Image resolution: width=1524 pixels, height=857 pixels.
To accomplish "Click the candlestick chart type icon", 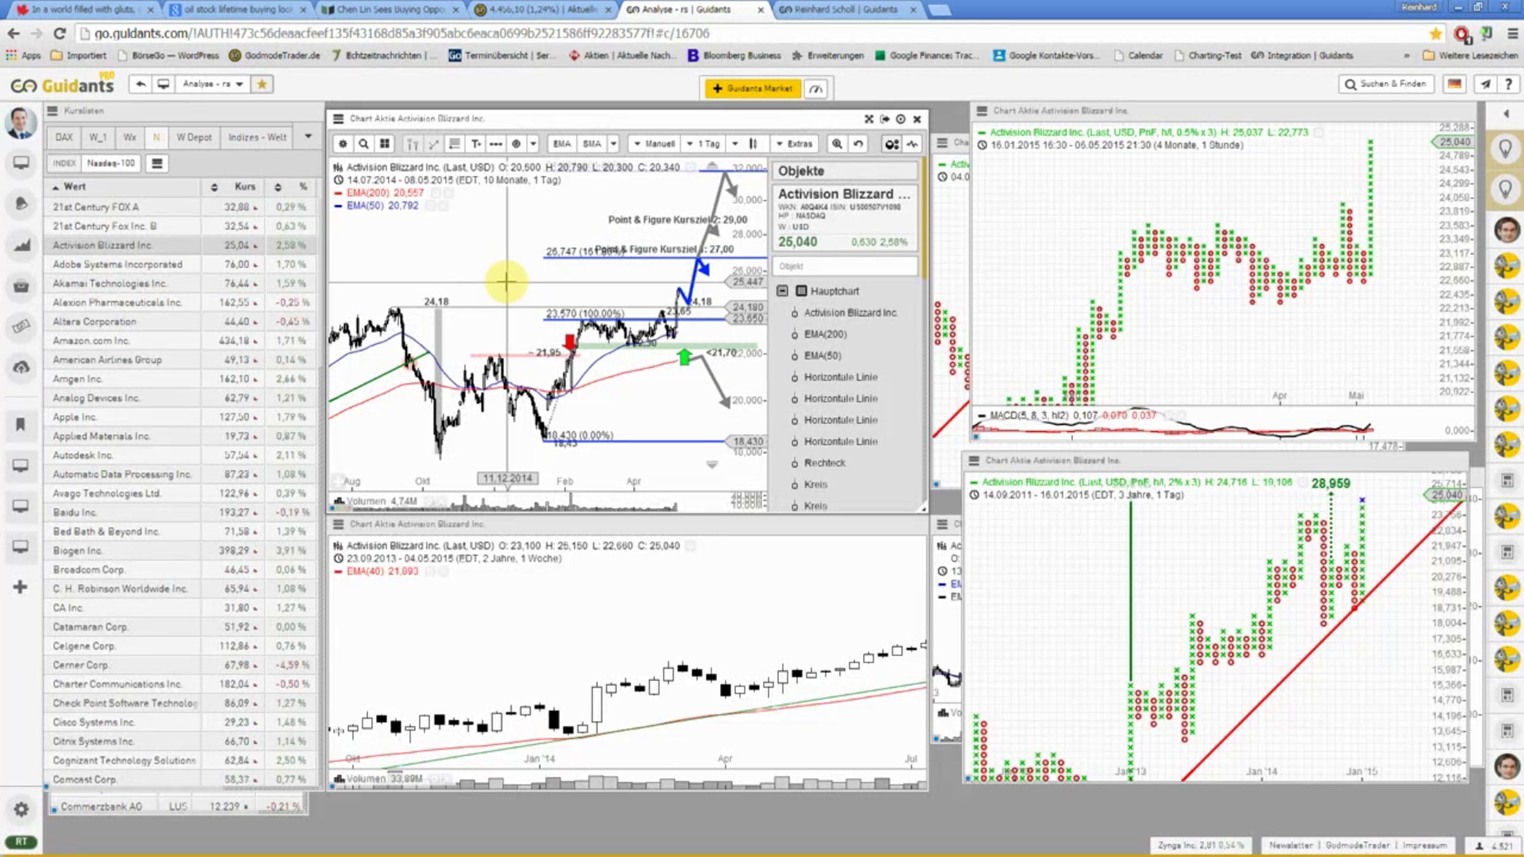I will coord(754,144).
